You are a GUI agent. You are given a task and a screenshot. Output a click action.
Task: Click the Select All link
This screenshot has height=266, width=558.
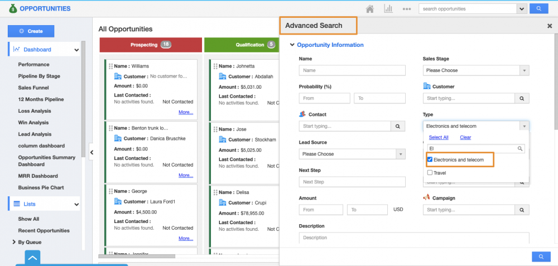click(x=439, y=137)
